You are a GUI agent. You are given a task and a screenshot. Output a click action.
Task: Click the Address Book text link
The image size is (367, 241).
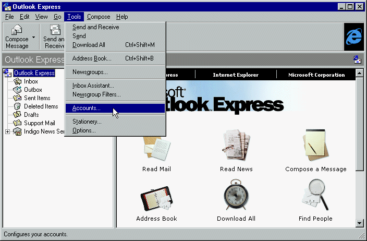click(x=156, y=219)
